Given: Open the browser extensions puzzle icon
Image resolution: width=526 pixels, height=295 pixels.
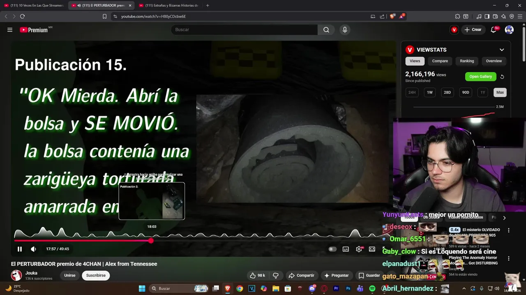Looking at the screenshot, I should coord(457,16).
